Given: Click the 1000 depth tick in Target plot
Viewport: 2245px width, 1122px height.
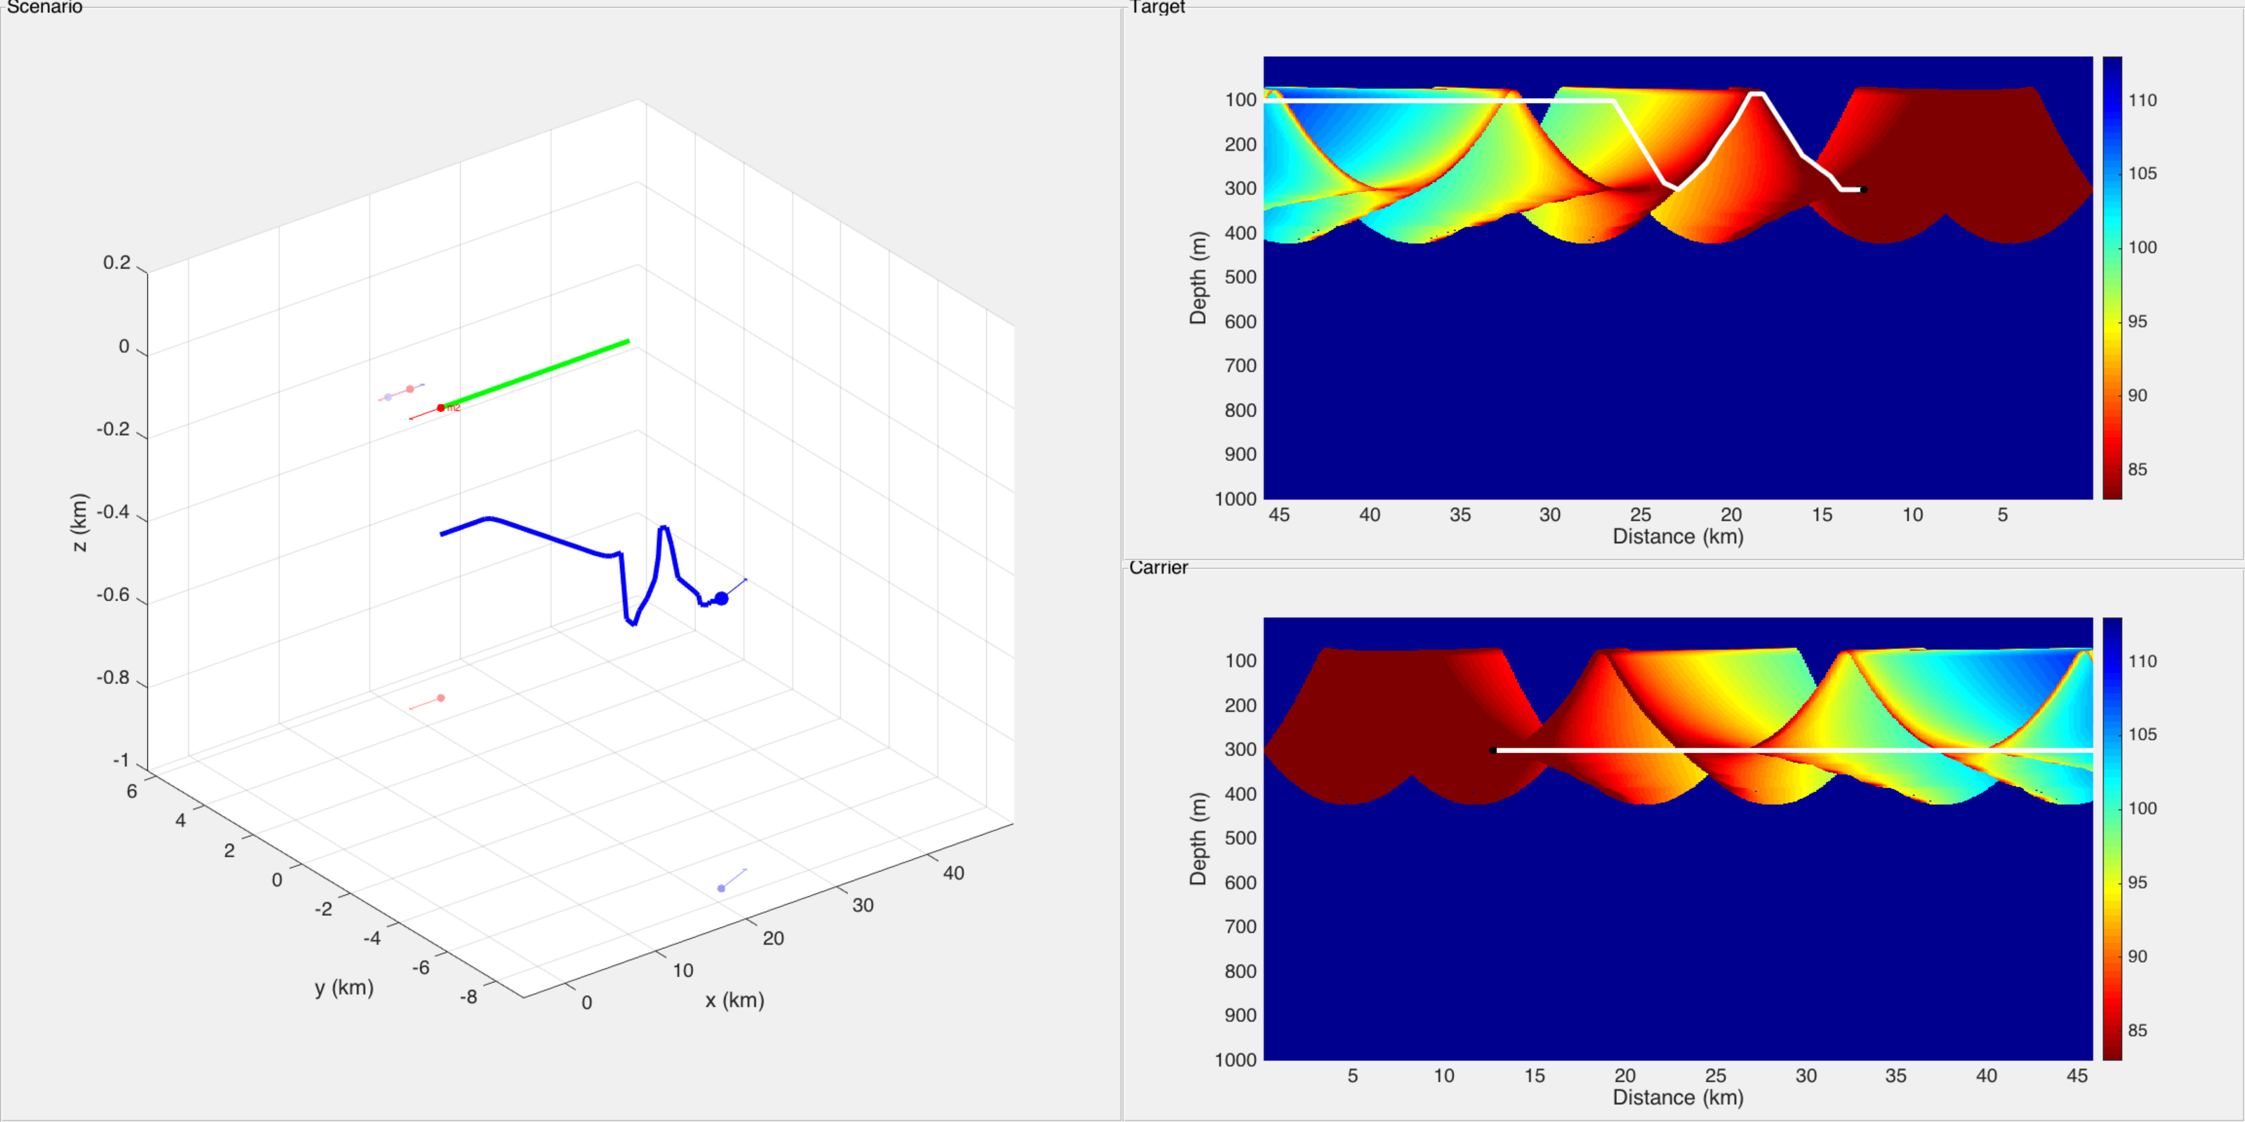Looking at the screenshot, I should tap(1236, 499).
